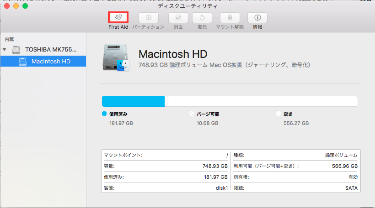Image resolution: width=375 pixels, height=208 pixels.
Task: Click the Erase (消去) toolbar icon
Action: (x=178, y=17)
